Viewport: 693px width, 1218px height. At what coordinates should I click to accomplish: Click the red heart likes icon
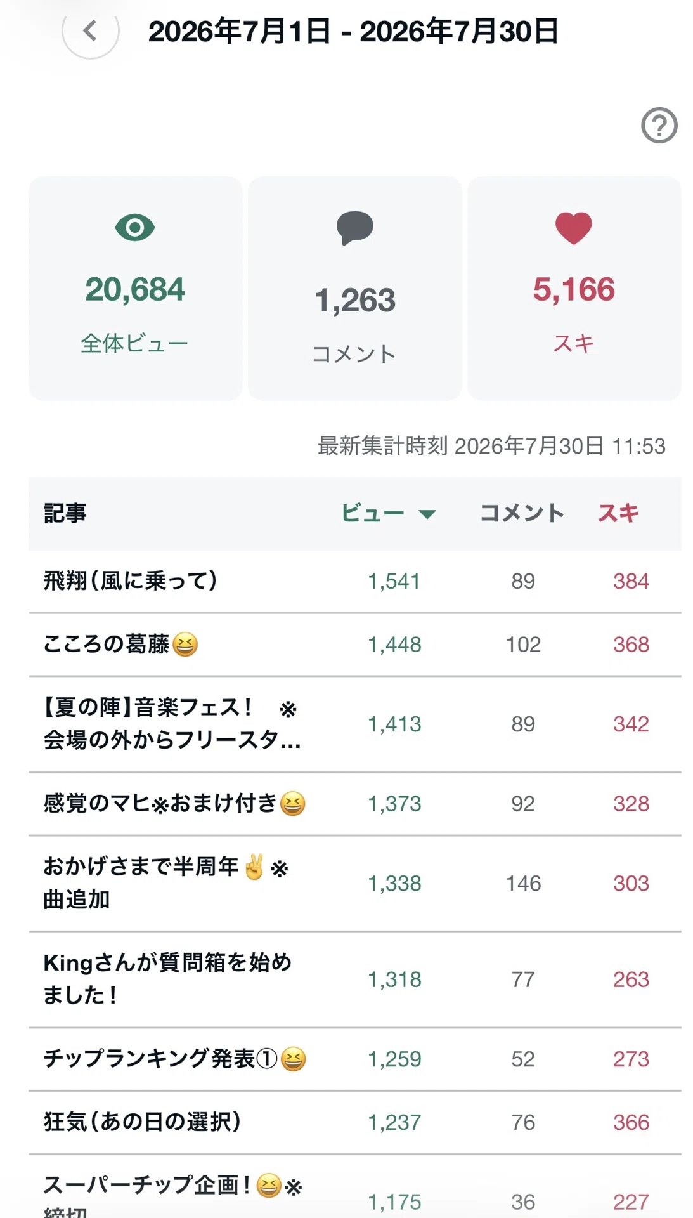pyautogui.click(x=574, y=228)
